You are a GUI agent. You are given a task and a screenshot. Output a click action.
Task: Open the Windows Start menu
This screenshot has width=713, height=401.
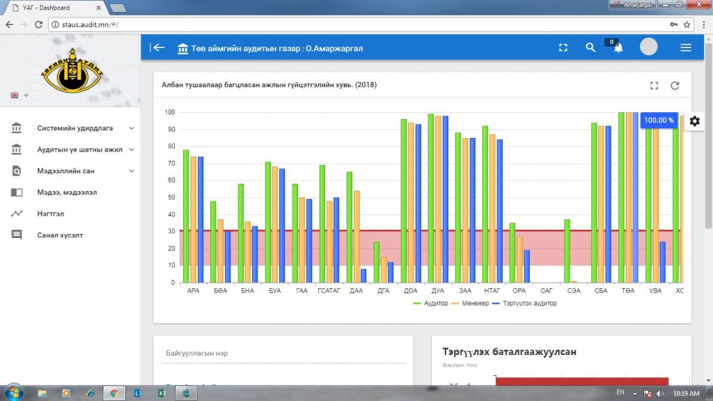[14, 393]
